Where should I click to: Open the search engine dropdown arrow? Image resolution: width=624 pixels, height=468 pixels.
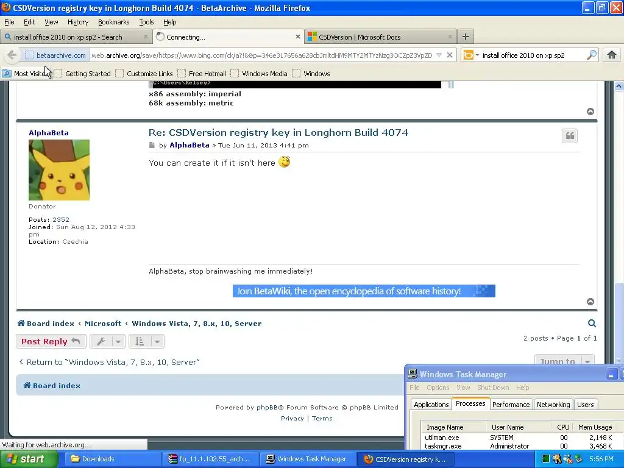pos(477,55)
